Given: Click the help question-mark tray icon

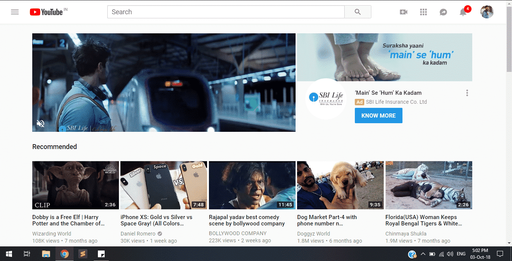Looking at the screenshot, I should coord(412,254).
